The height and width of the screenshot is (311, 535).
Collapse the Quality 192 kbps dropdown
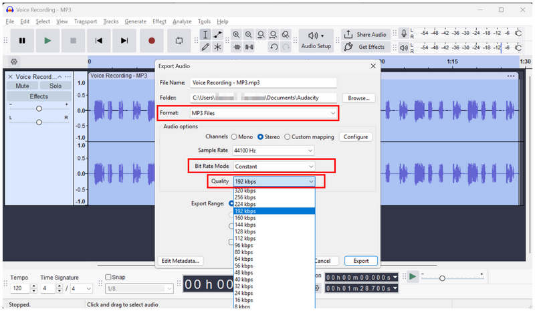[x=274, y=181]
